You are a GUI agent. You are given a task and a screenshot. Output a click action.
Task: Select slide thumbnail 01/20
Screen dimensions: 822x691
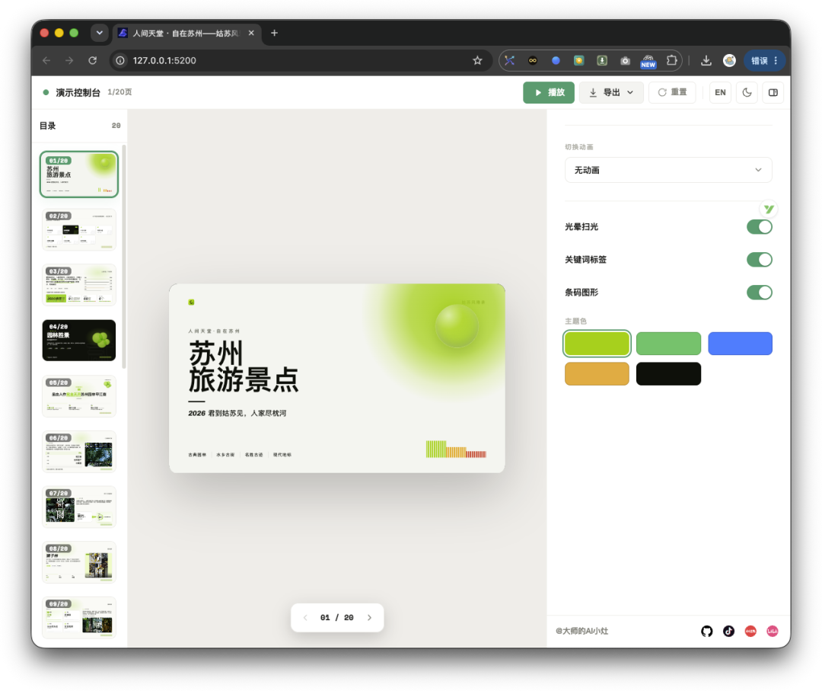pos(79,174)
